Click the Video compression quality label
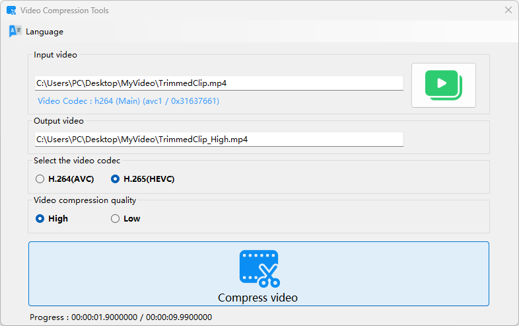 (85, 200)
